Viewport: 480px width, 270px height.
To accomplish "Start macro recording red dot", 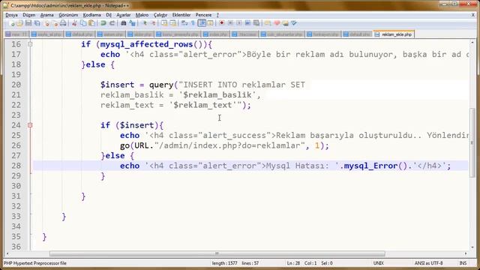I will point(222,23).
